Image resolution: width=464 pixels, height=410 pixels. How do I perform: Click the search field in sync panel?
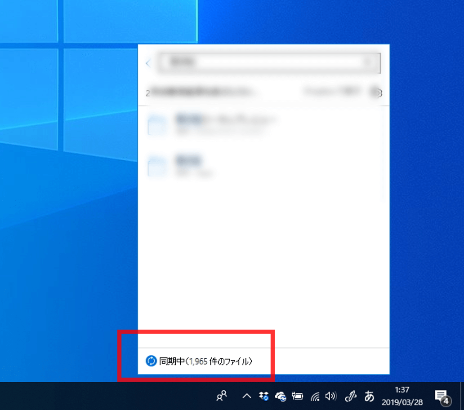coord(270,63)
